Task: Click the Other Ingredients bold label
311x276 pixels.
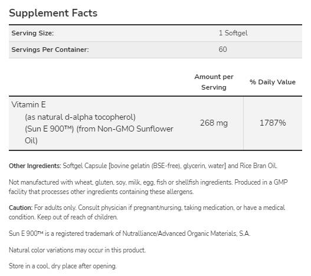Action: point(35,166)
